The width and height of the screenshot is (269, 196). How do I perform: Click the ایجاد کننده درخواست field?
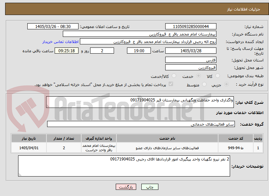coord(148,42)
